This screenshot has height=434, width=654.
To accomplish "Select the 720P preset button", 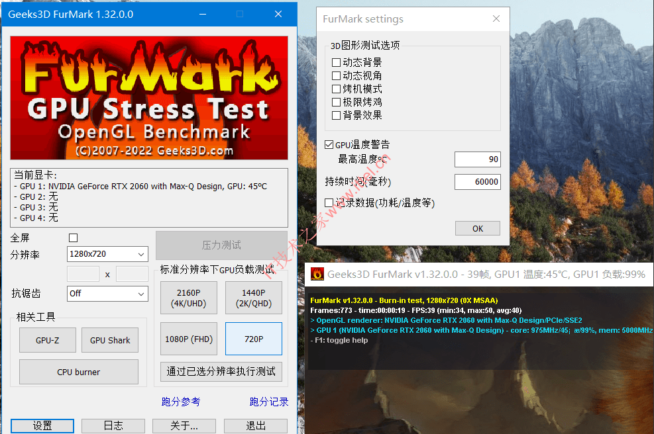I will pyautogui.click(x=254, y=339).
